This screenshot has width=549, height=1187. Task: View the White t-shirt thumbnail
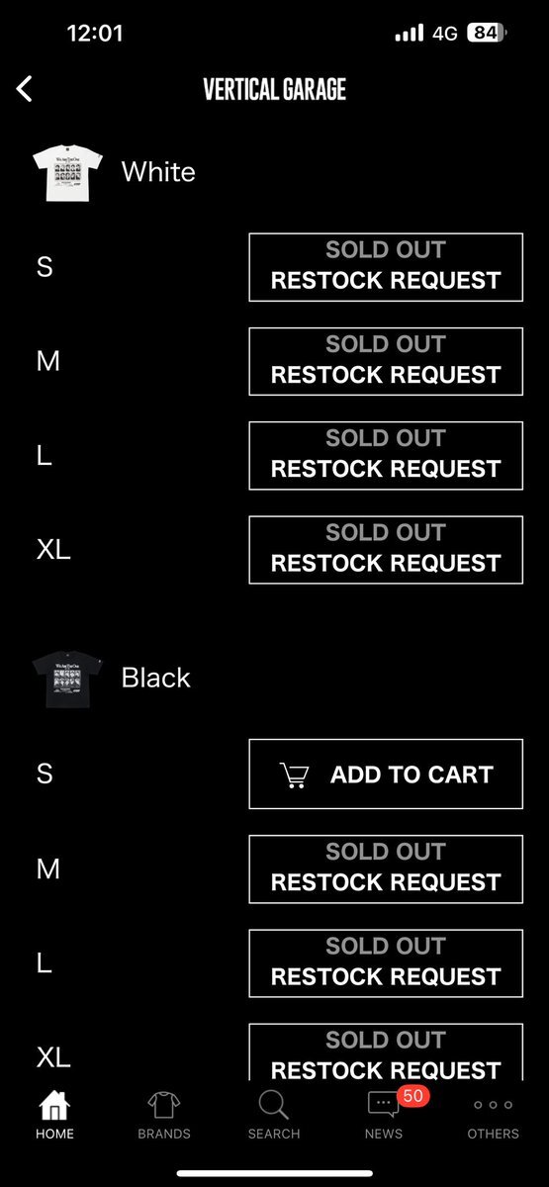coord(63,172)
